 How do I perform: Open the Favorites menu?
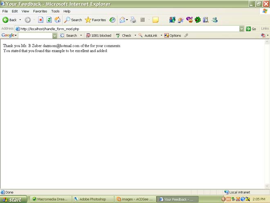tap(40, 11)
